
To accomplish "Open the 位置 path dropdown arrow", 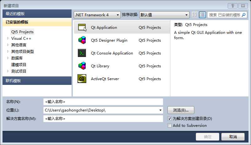I will pyautogui.click(x=160, y=110).
